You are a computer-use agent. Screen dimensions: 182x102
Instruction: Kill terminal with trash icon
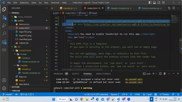165,74
